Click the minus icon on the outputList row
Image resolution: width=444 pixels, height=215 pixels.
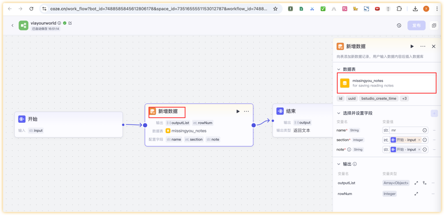pos(433,183)
